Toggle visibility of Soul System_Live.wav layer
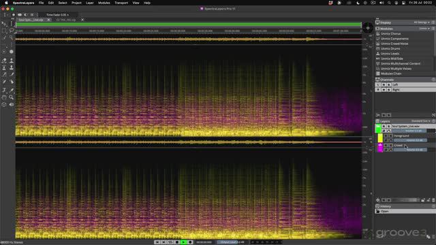The height and width of the screenshot is (245, 436). (384, 127)
